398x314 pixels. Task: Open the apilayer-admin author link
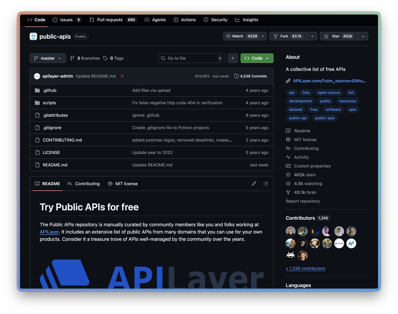point(58,76)
